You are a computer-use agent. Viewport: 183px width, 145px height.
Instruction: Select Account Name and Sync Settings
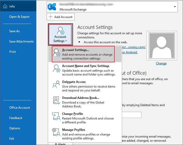(x=85, y=70)
